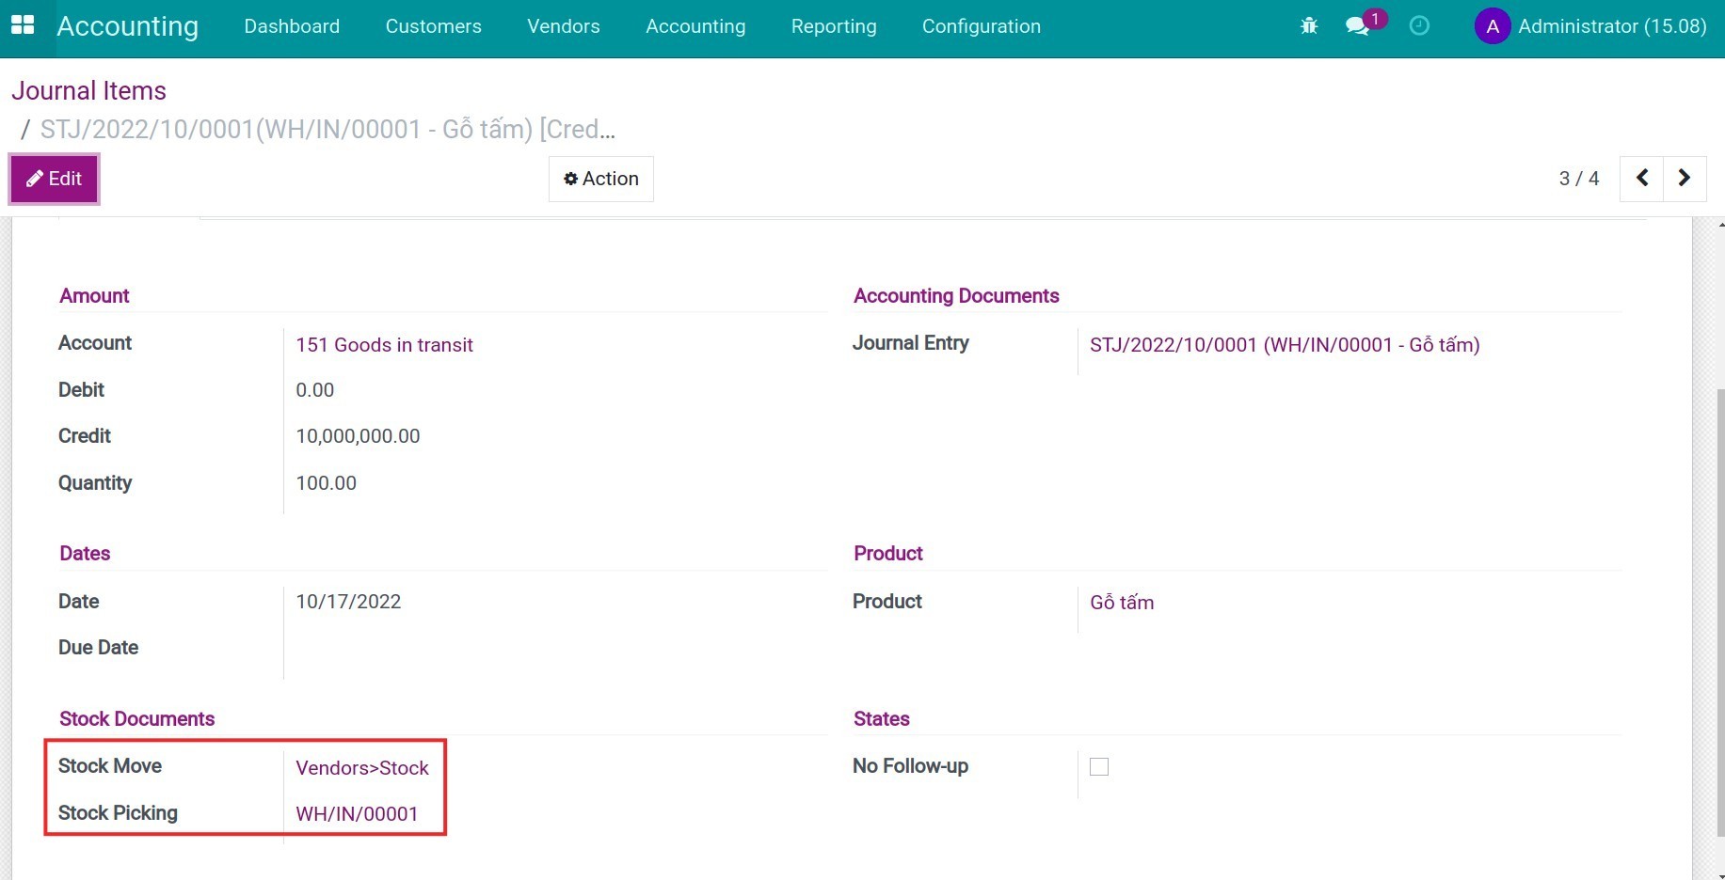
Task: Go to previous record arrow
Action: pyautogui.click(x=1642, y=179)
